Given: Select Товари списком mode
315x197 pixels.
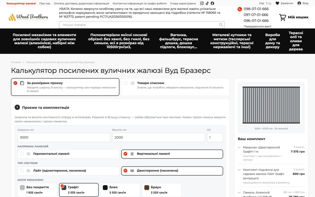Looking at the screenshot, I should click(x=175, y=87).
